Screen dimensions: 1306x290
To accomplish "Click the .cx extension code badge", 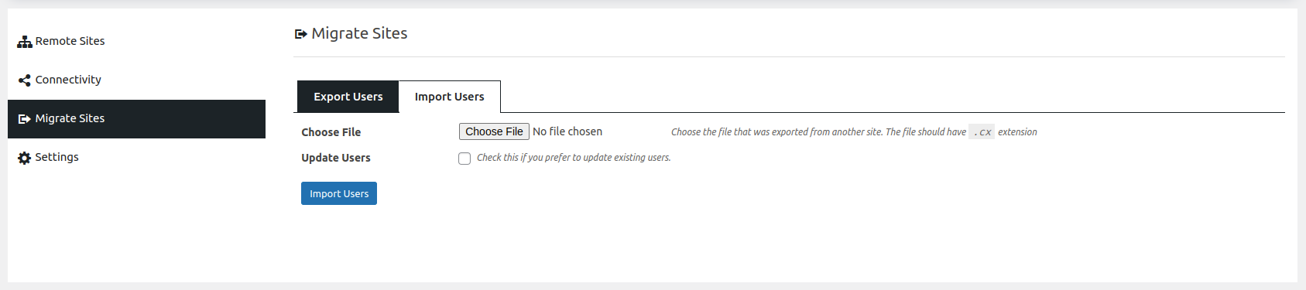I will tap(982, 132).
